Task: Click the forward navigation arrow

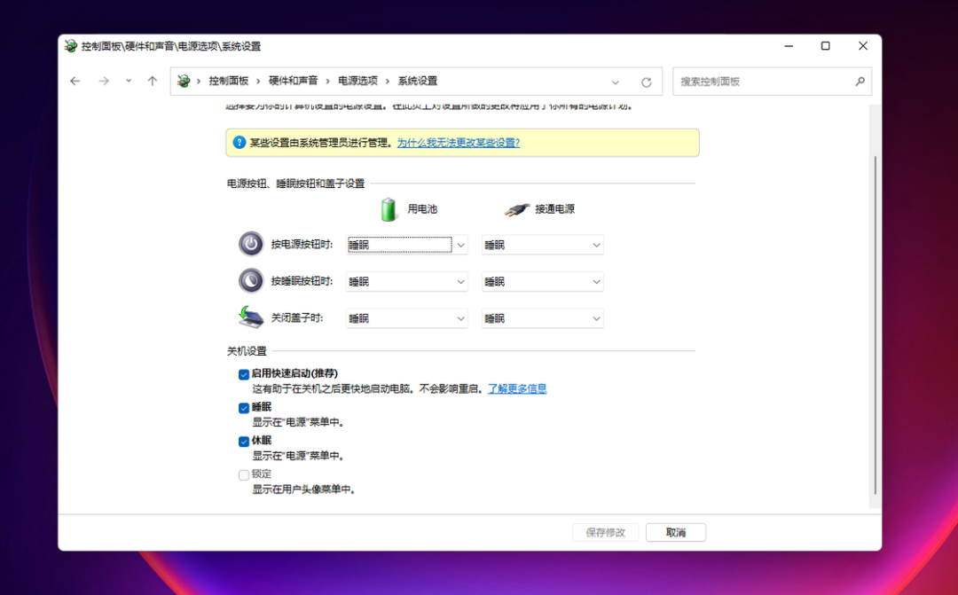Action: [104, 82]
